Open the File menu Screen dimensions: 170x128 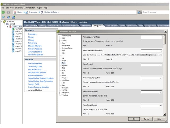(x=3, y=8)
